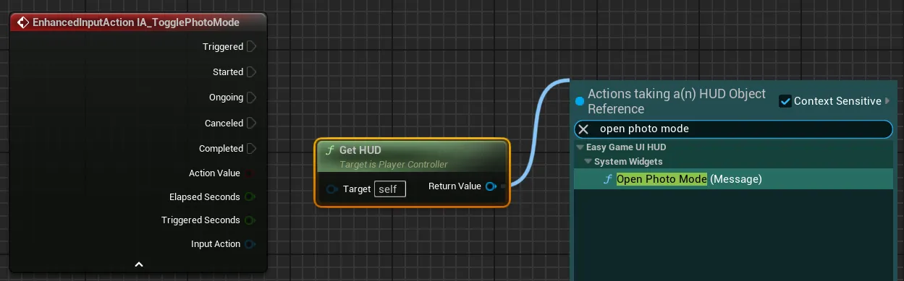904x281 pixels.
Task: Click the Completed execution pin
Action: 252,149
